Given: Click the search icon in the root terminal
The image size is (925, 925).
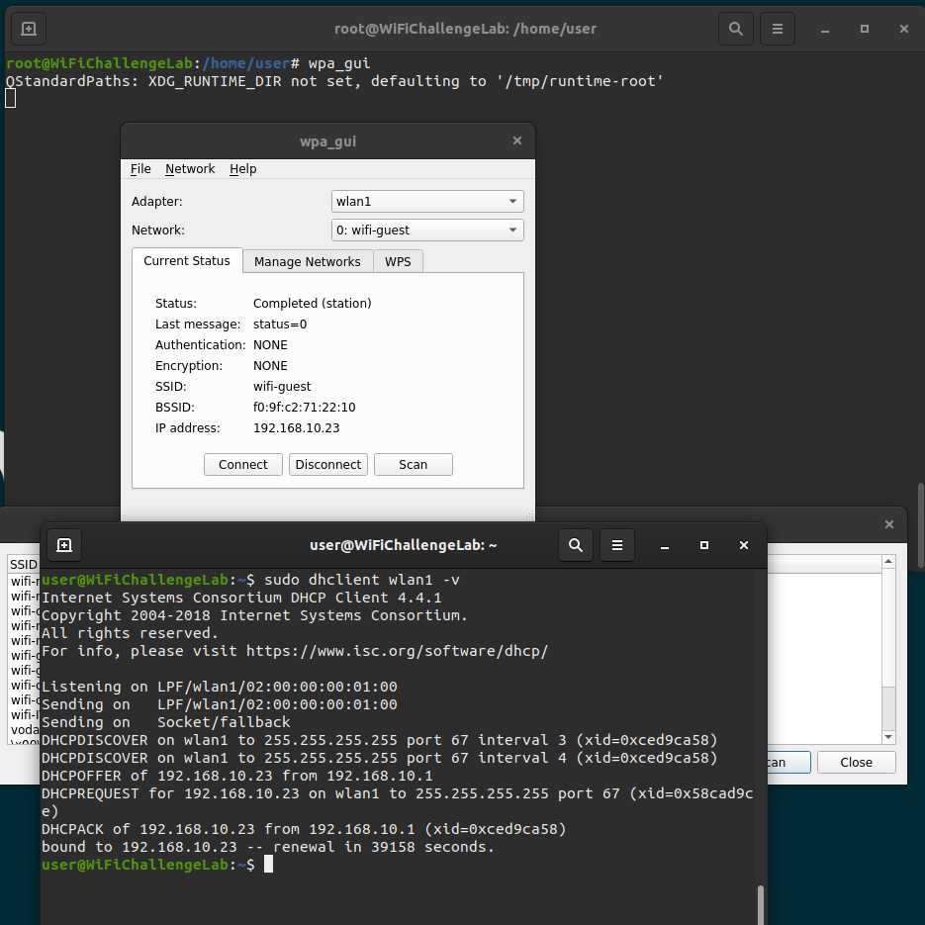Looking at the screenshot, I should pos(736,29).
